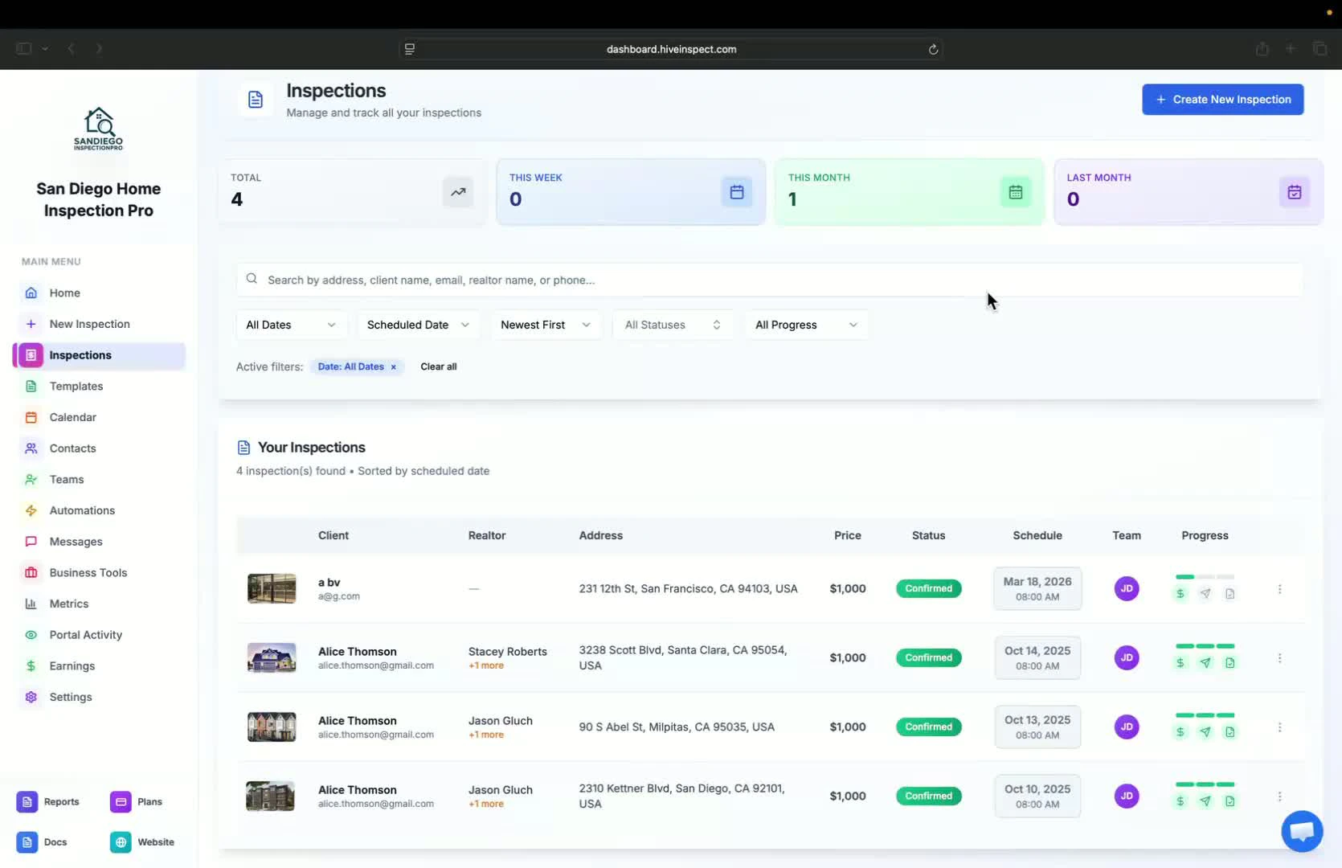Viewport: 1342px width, 868px height.
Task: Click the payment dollar icon for a bv's inspection
Action: point(1180,593)
